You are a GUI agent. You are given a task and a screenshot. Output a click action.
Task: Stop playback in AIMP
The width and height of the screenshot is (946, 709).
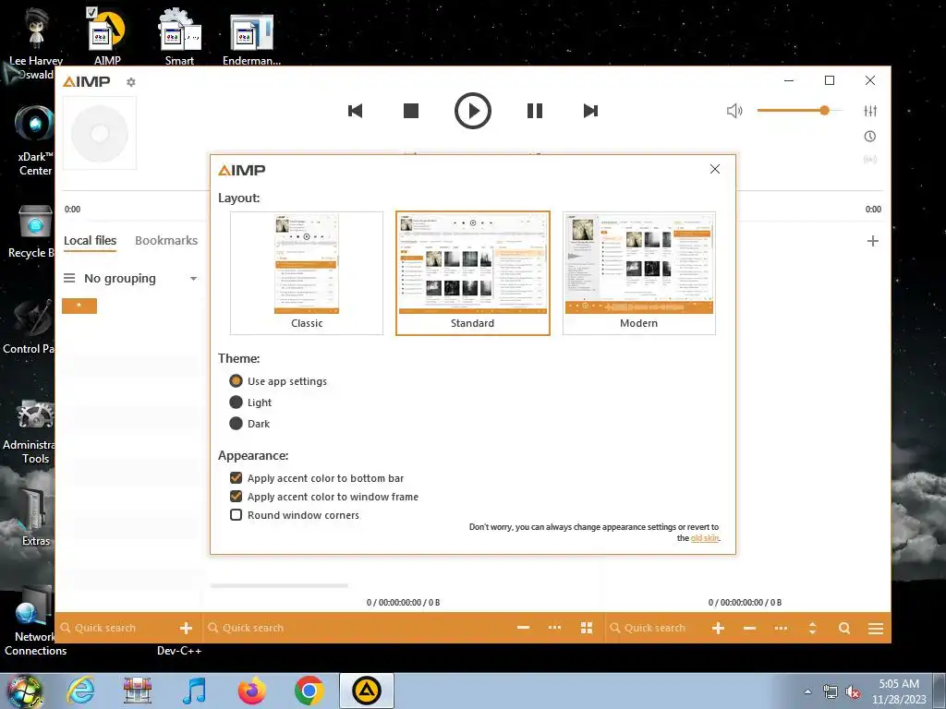[411, 111]
